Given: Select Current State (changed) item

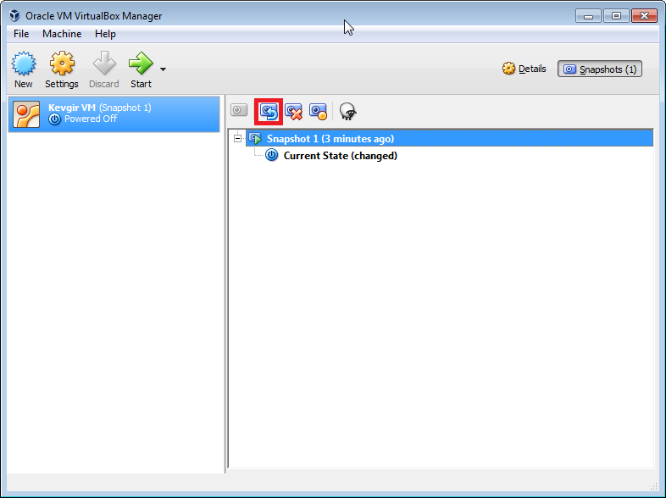Looking at the screenshot, I should pyautogui.click(x=331, y=156).
